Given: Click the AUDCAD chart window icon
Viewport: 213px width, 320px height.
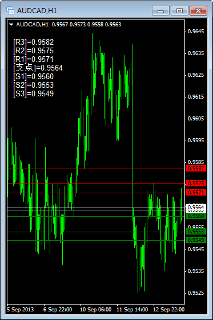Looking at the screenshot, I should coord(10,10).
